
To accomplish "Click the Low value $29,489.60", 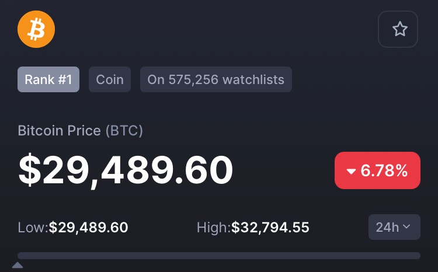I will 88,227.
